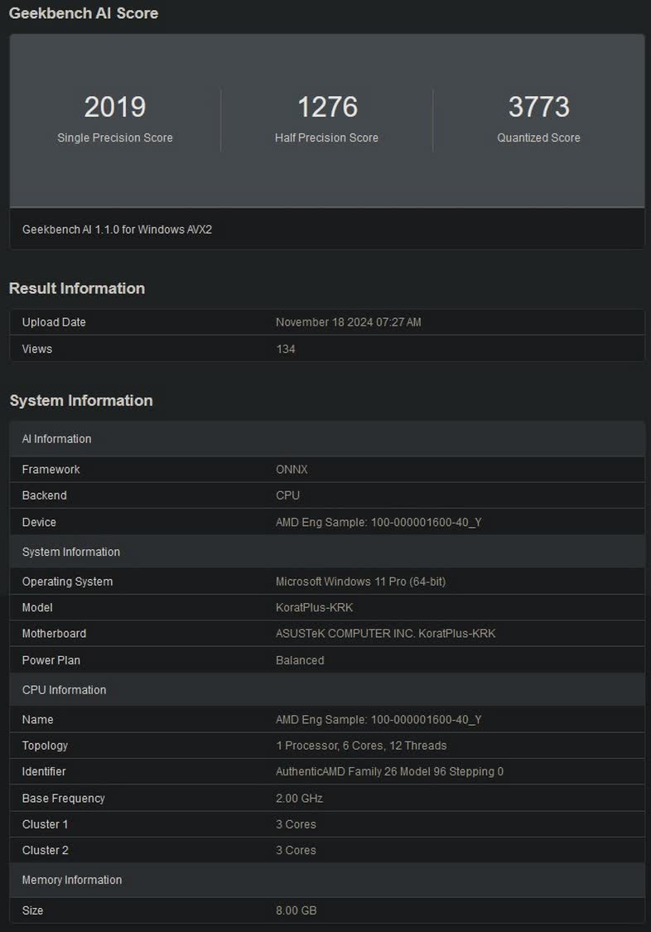Select the Half Precision Score 1276

tap(327, 107)
